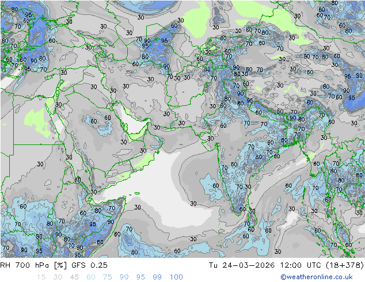Click the '12:00 UTC' time label
The width and height of the screenshot is (365, 282).
click(x=301, y=265)
